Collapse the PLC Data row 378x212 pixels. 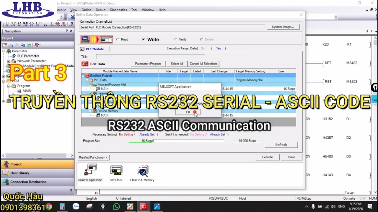click(87, 80)
